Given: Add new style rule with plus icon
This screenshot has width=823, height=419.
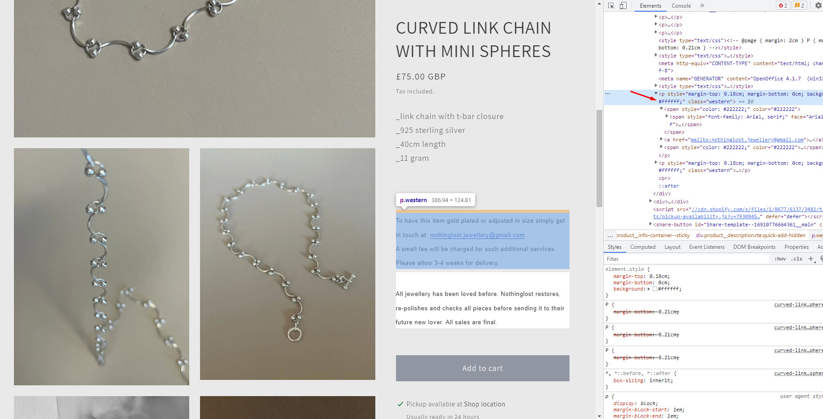Looking at the screenshot, I should (811, 259).
